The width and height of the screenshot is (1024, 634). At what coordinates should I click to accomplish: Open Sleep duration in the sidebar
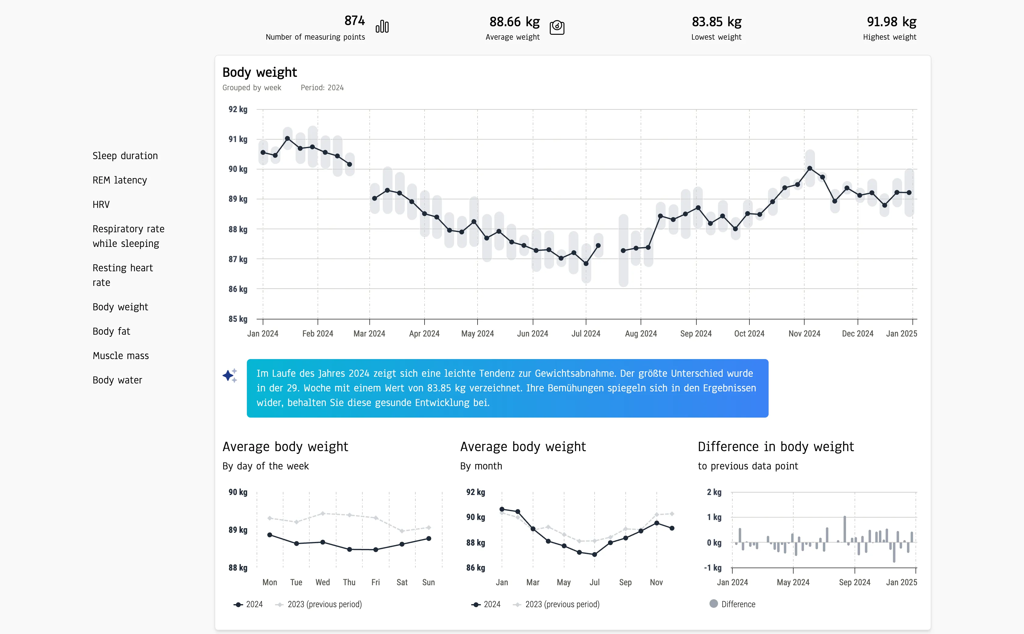(x=125, y=156)
